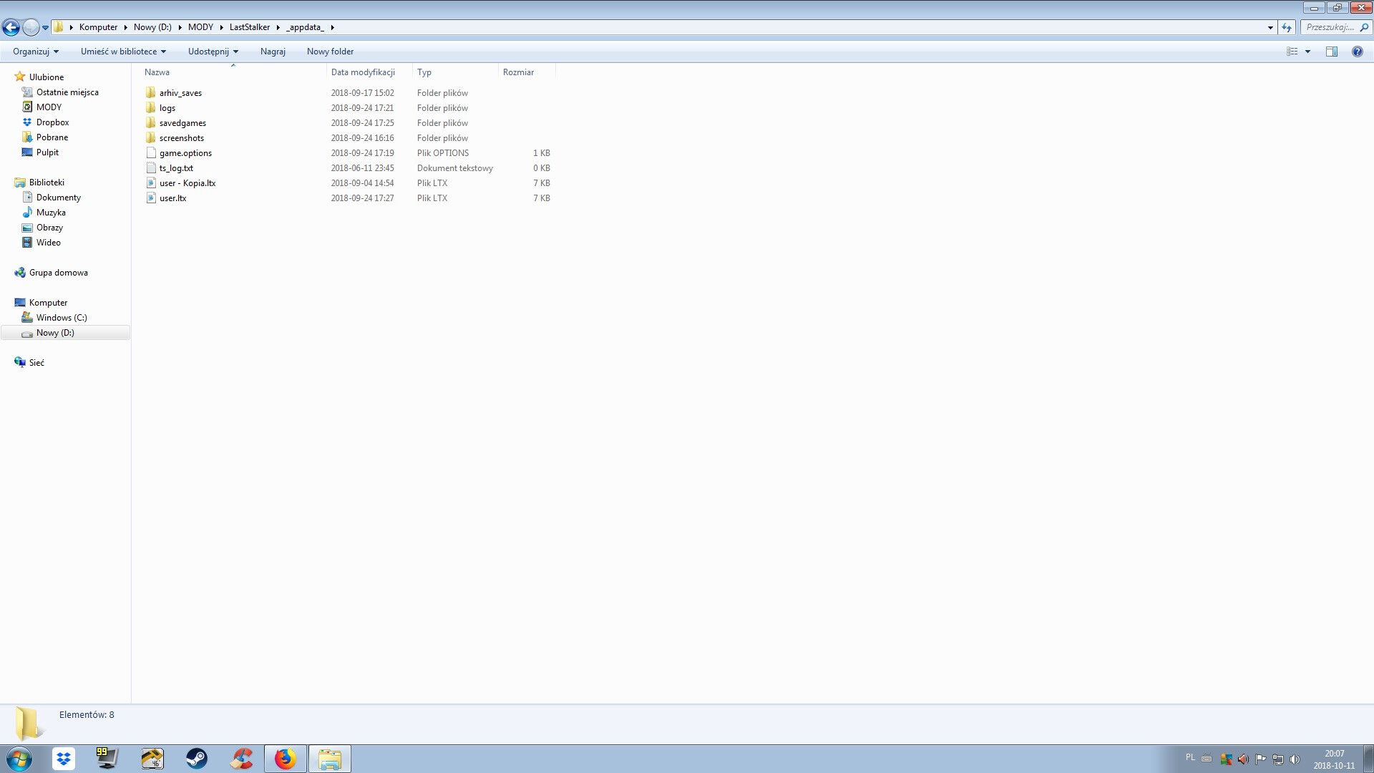
Task: Select the user.ltx file
Action: (172, 198)
